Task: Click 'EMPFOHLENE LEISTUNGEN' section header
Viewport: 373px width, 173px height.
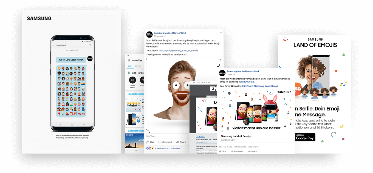Action: click(136, 131)
